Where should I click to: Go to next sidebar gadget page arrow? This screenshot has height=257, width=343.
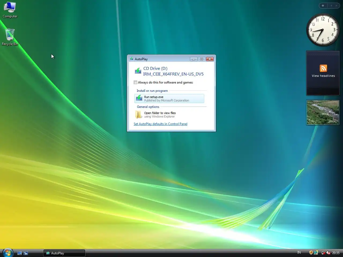[x=337, y=6]
